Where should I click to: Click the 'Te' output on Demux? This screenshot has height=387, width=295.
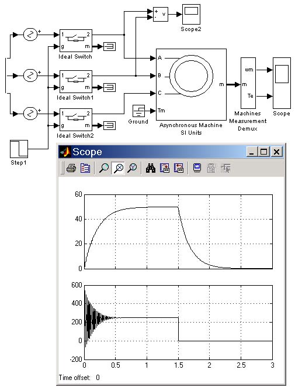[x=251, y=96]
